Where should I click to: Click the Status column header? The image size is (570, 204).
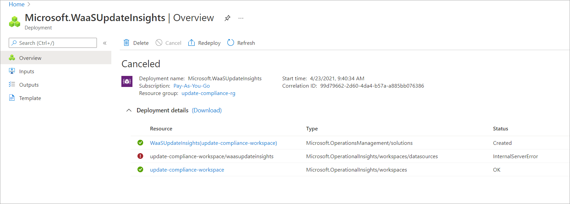500,129
